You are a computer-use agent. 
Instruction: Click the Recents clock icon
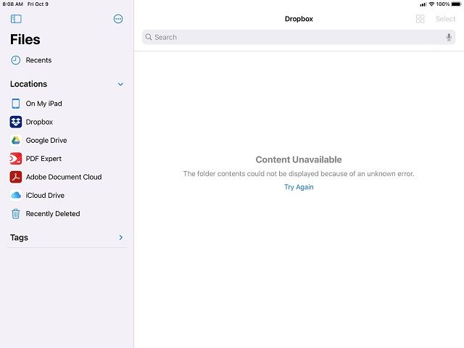click(x=16, y=60)
